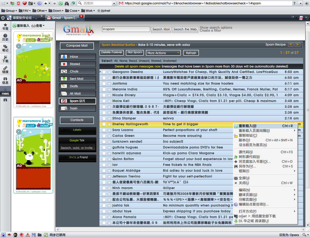
Task: Check the Georgann Deedra message checkbox
Action: 104,72
